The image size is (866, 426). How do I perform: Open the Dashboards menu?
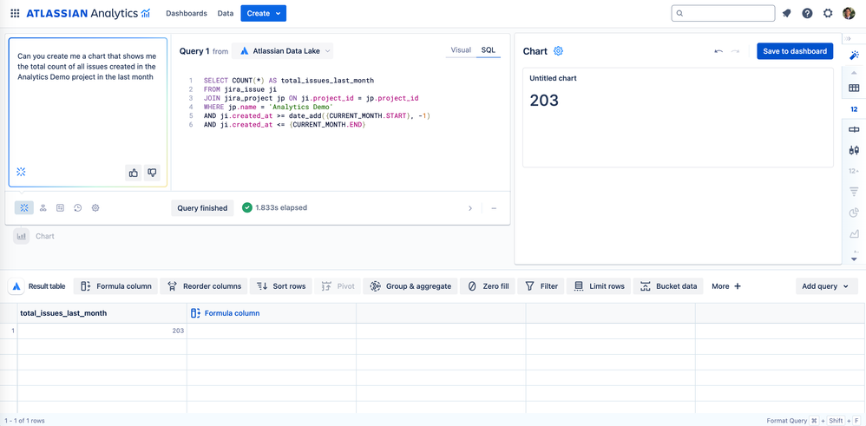(186, 13)
